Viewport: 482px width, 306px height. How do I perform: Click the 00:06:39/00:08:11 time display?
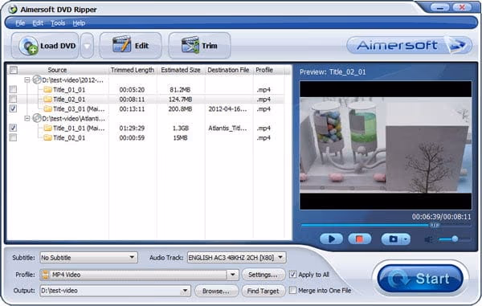(x=441, y=217)
